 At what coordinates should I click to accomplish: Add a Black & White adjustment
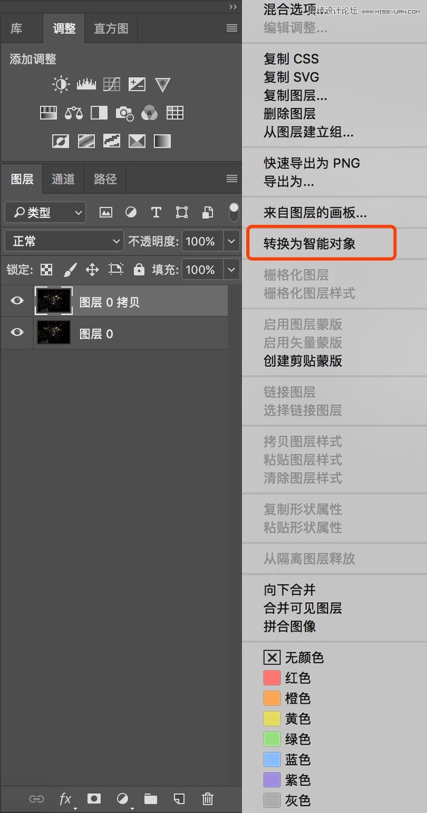click(x=99, y=113)
